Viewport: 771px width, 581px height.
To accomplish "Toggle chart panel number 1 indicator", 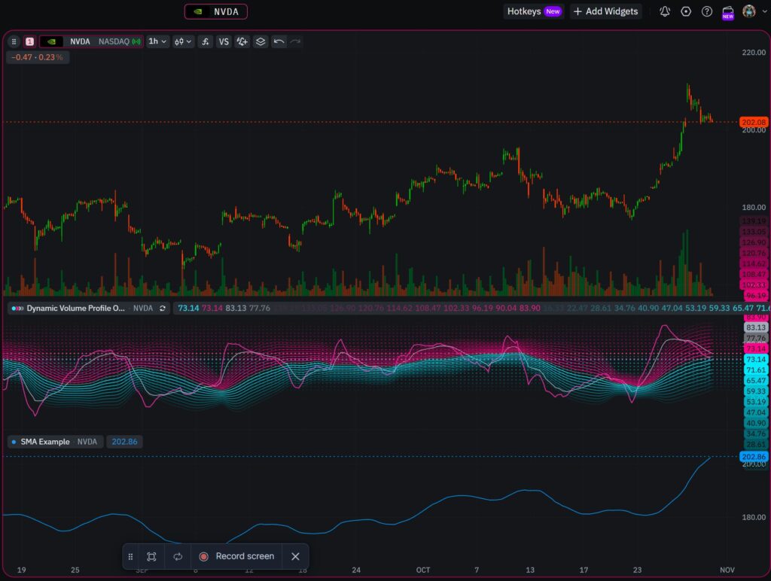I will [29, 41].
